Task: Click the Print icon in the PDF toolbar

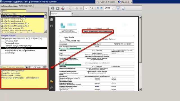Action: click(x=53, y=8)
